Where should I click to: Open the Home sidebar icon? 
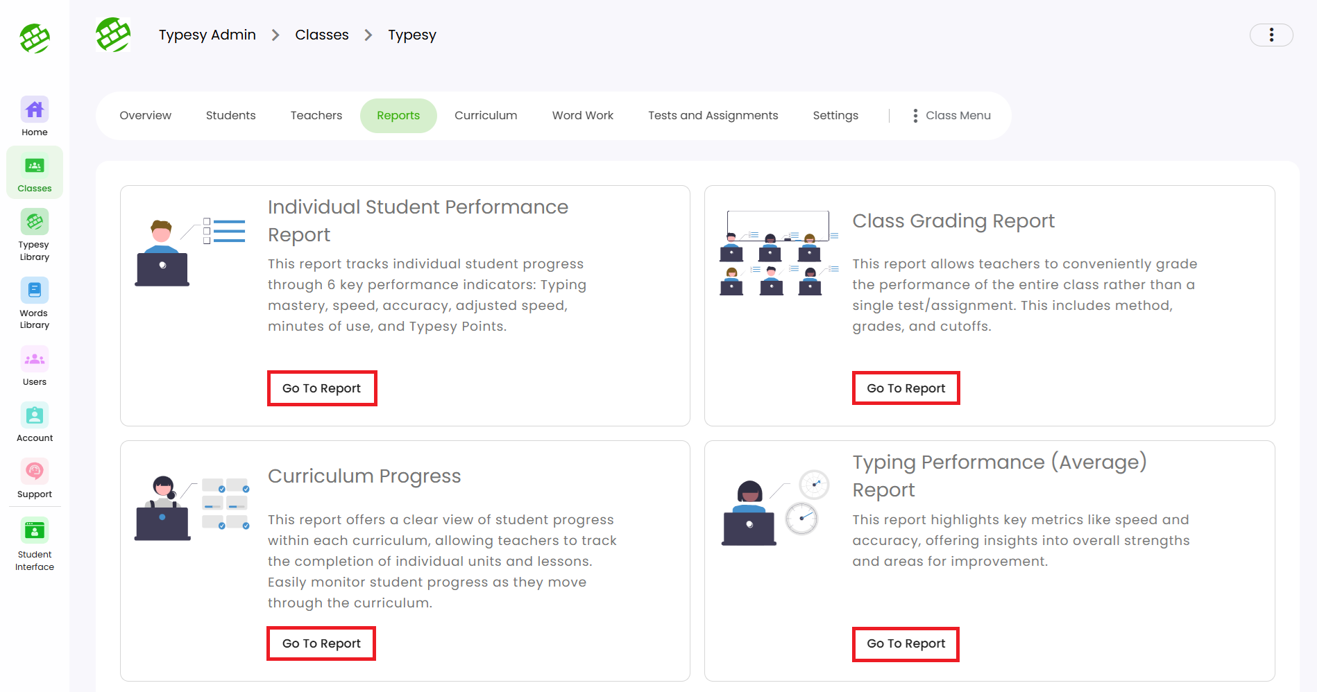[35, 110]
